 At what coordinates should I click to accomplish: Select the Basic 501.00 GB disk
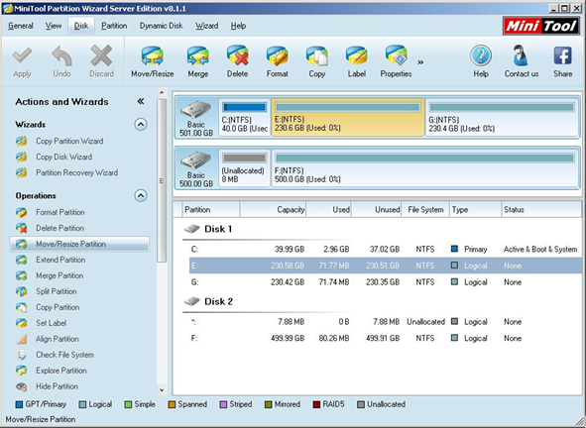(196, 118)
